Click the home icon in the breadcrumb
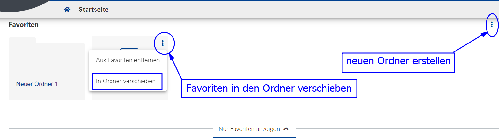499x140 pixels. (67, 10)
